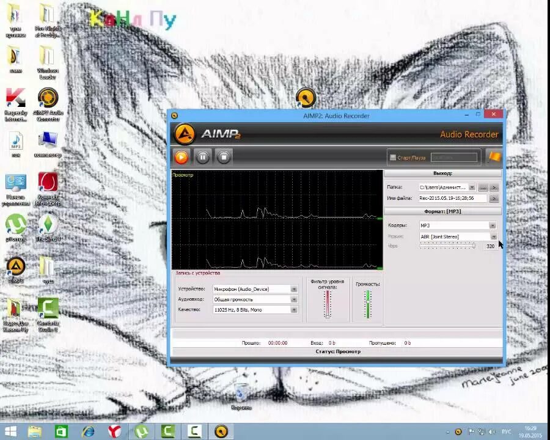The image size is (550, 440).
Task: Open the Устройство microphone device dropdown
Action: point(294,289)
